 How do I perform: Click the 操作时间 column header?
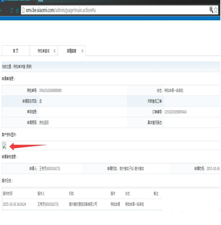[x=8, y=194]
